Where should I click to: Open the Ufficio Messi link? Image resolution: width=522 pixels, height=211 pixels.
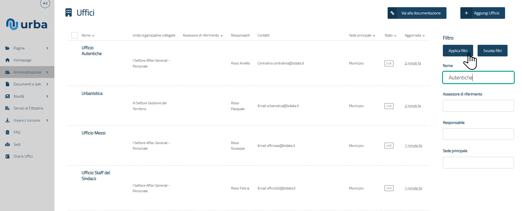coord(94,133)
